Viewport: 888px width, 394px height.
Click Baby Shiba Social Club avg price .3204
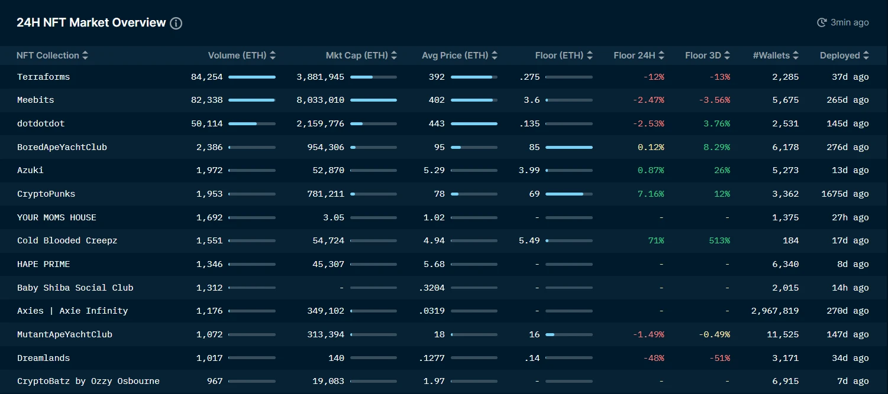(x=431, y=288)
